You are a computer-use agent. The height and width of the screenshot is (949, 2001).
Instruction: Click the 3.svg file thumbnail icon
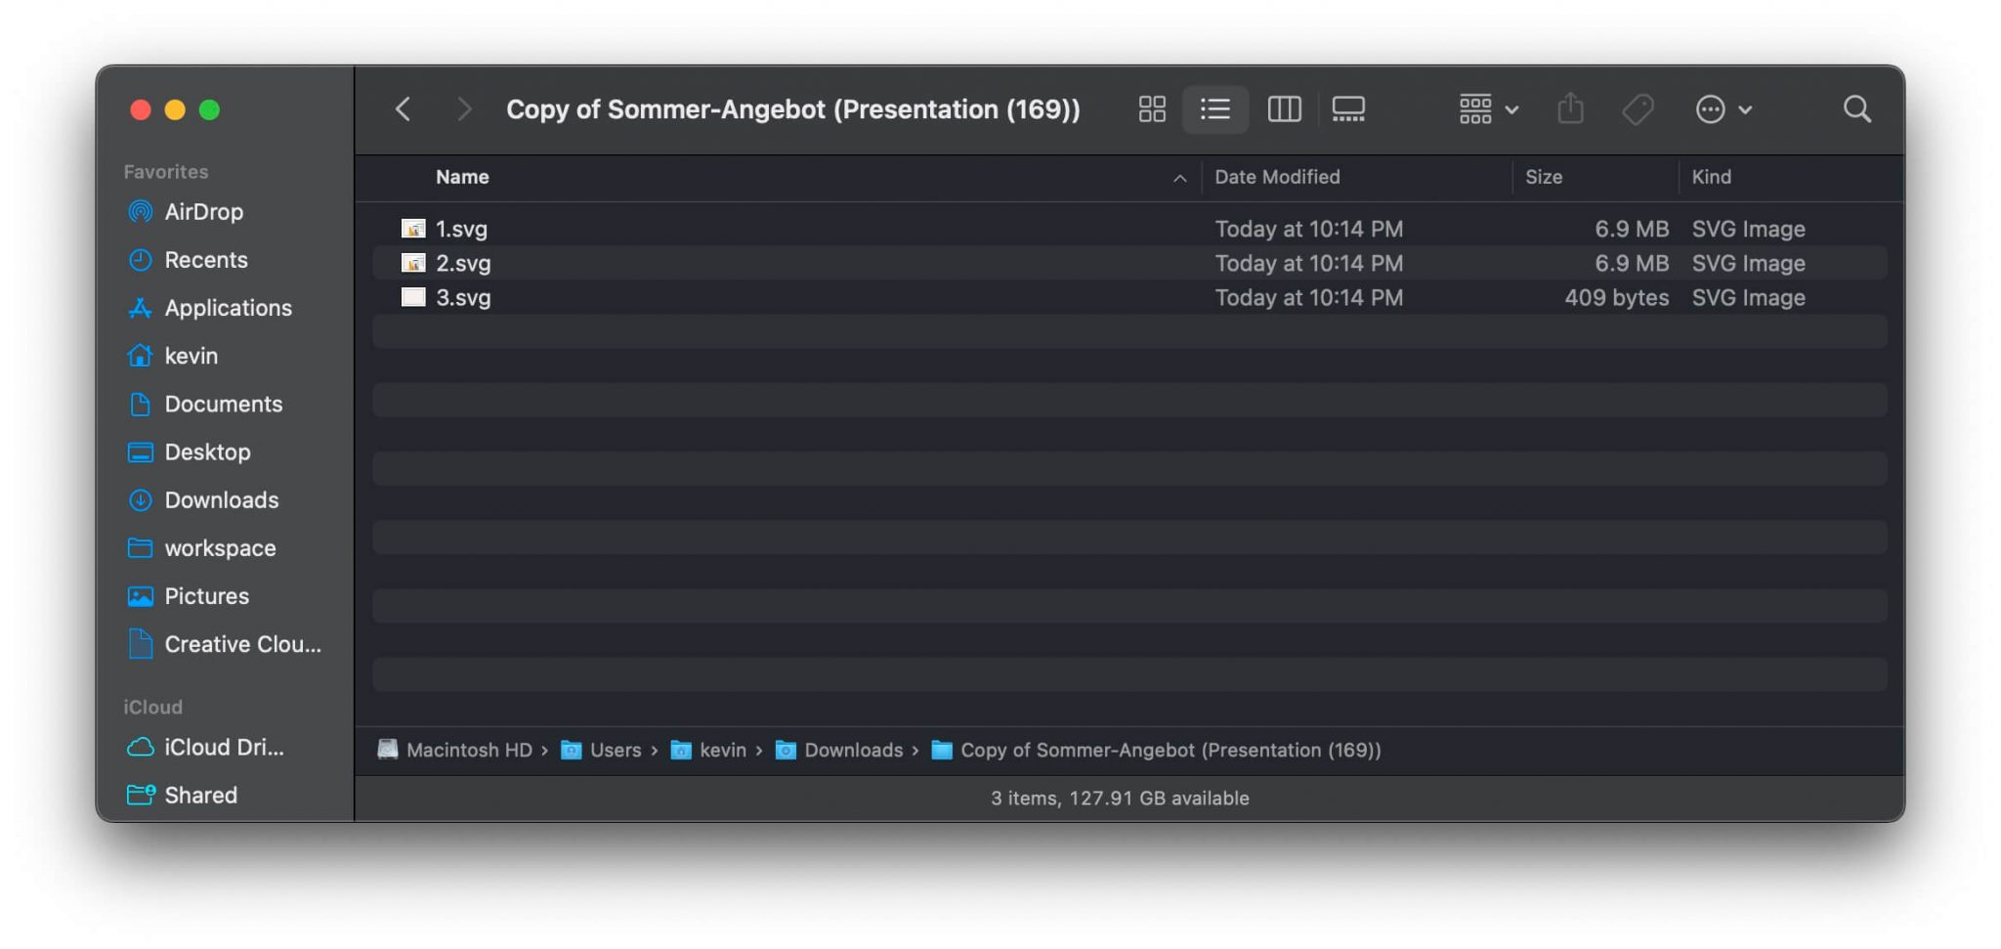click(413, 297)
